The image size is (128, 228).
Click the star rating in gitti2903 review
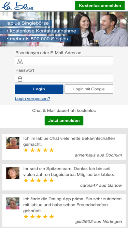point(39,217)
